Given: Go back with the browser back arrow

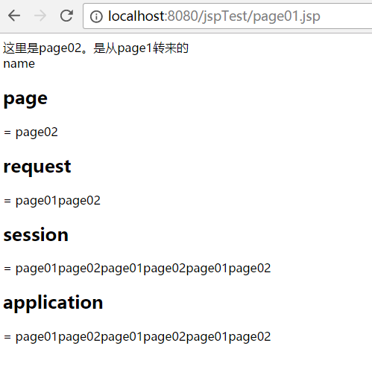Looking at the screenshot, I should (14, 16).
